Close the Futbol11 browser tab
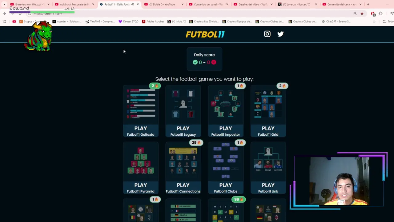The image size is (394, 222). (x=138, y=4)
